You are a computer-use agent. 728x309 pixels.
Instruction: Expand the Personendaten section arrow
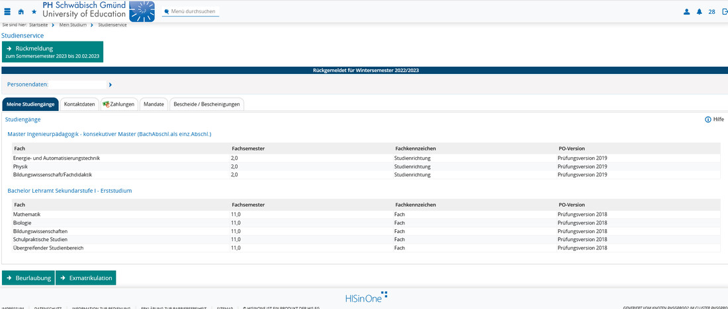(111, 85)
